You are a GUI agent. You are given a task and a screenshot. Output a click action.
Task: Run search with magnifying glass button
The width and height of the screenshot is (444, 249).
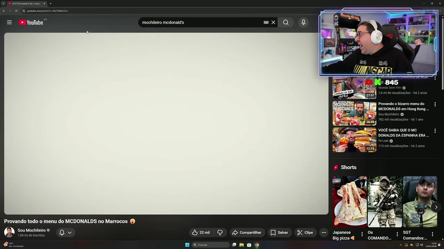coord(286,22)
